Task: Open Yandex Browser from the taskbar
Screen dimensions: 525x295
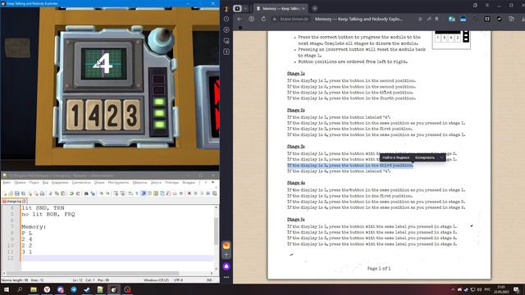Action: 47,289
